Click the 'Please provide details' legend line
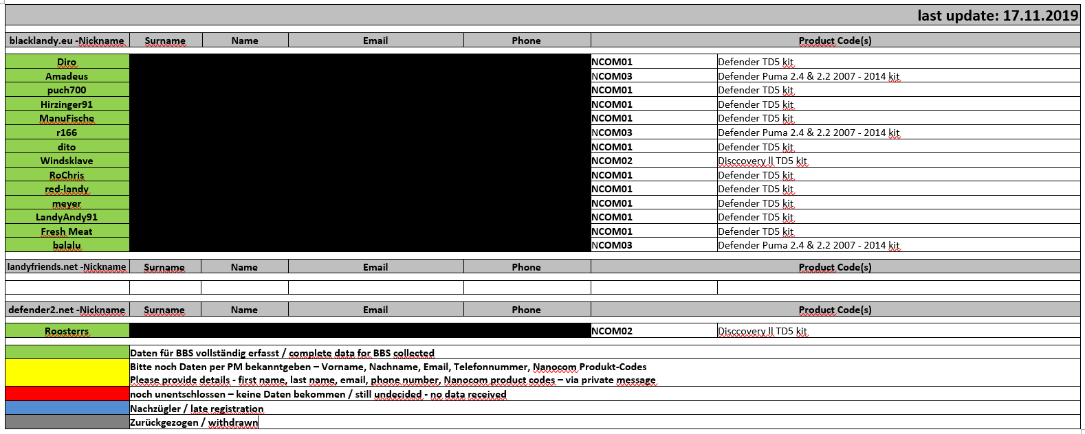1085x434 pixels. (x=393, y=380)
